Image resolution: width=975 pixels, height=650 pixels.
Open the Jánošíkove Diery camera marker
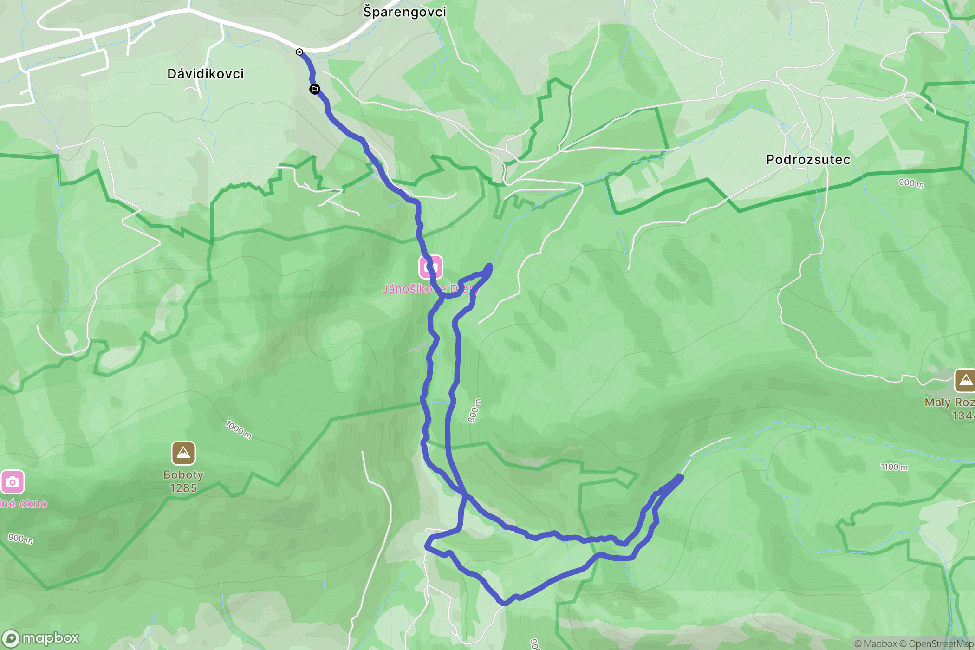pyautogui.click(x=431, y=267)
